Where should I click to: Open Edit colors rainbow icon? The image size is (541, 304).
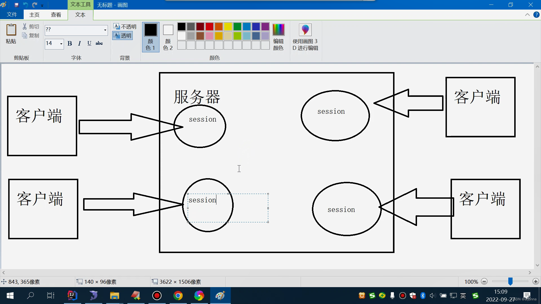pyautogui.click(x=278, y=30)
